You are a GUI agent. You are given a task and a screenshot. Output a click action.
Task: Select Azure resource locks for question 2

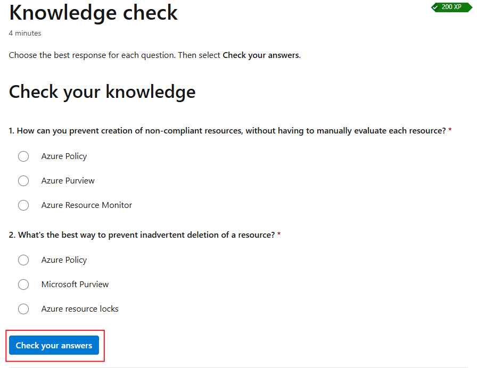[23, 309]
